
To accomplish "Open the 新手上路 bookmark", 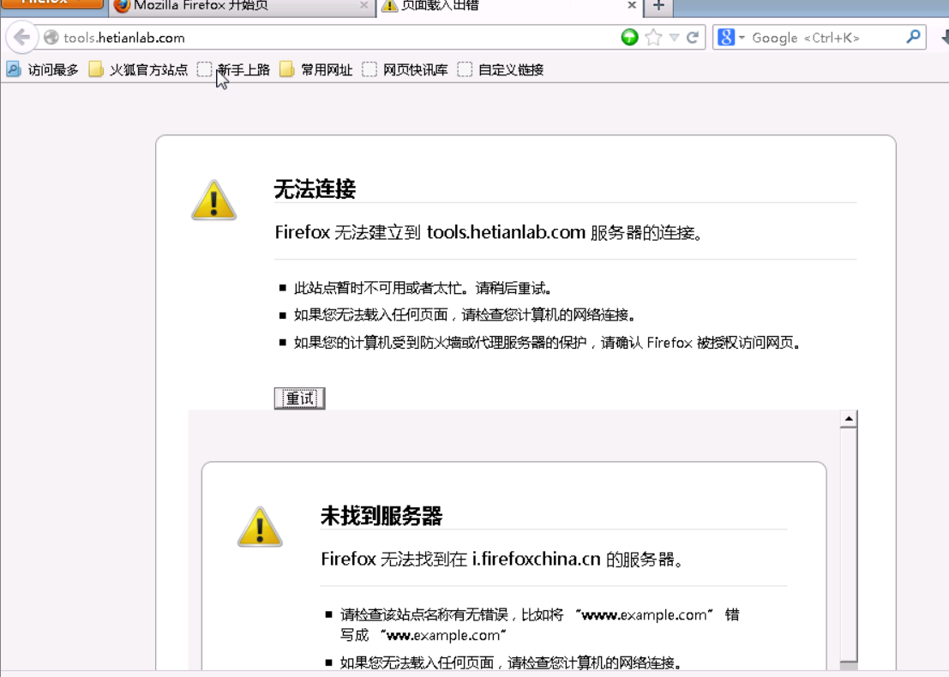I will pos(234,70).
